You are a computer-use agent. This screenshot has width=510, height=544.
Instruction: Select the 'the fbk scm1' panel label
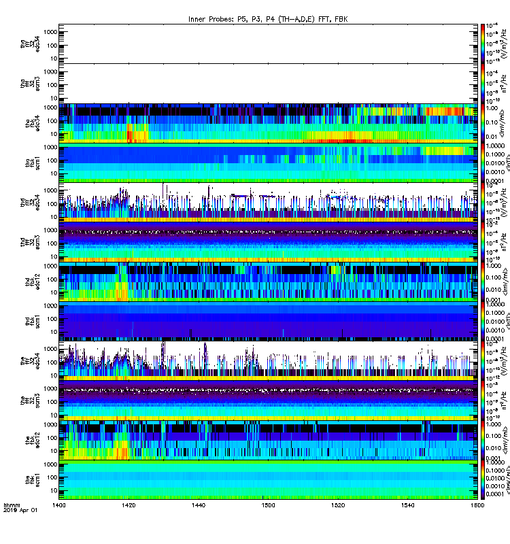(33, 480)
